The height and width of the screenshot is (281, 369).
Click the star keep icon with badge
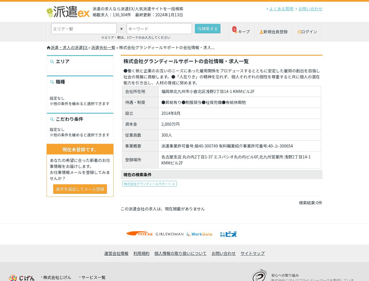235,31
